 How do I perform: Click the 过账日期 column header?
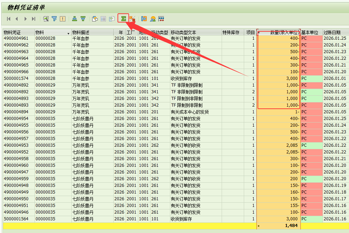pos(332,32)
